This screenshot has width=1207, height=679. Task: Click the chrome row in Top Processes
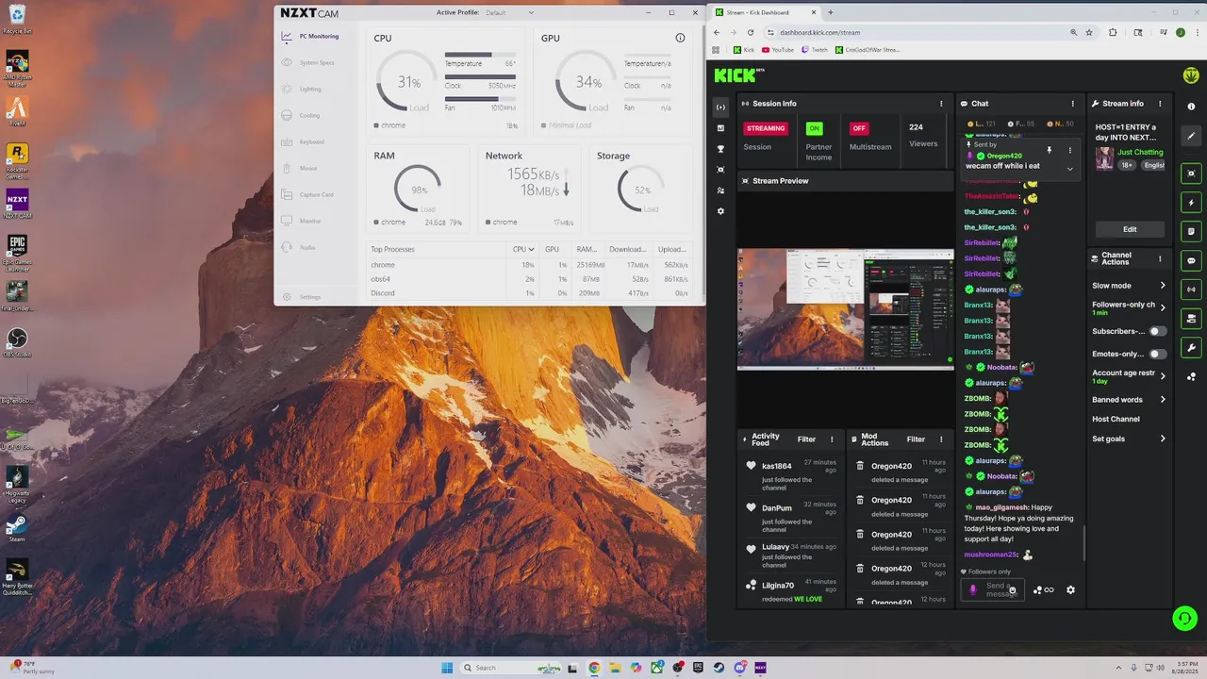tap(529, 265)
